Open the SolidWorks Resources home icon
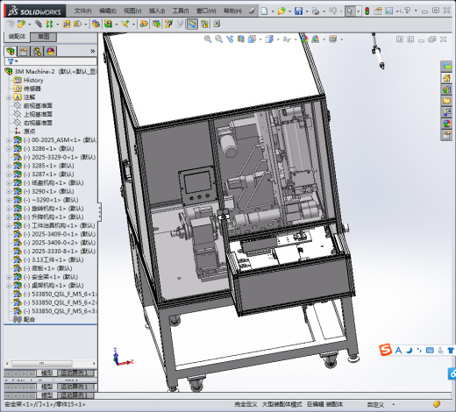Viewport: 456px width, 412px height. pyautogui.click(x=446, y=78)
